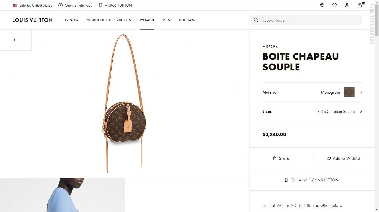
Task: Open the Women menu
Action: click(147, 20)
